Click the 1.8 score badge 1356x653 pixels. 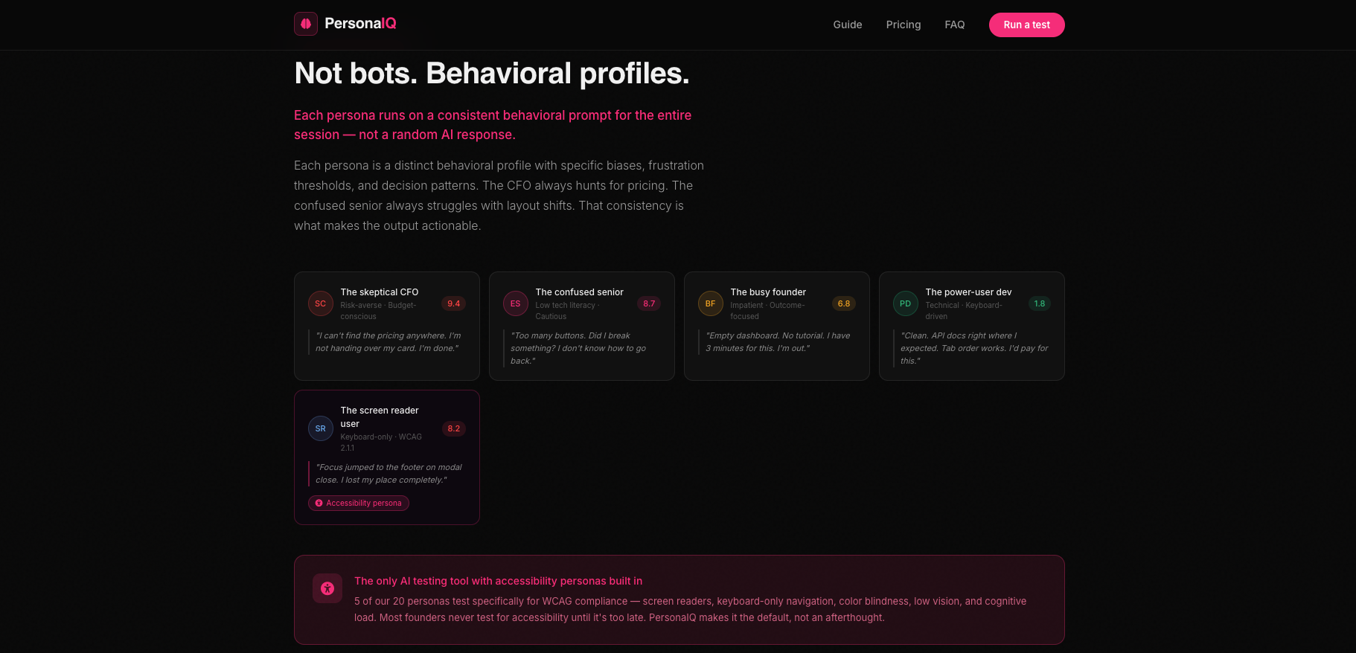point(1040,303)
